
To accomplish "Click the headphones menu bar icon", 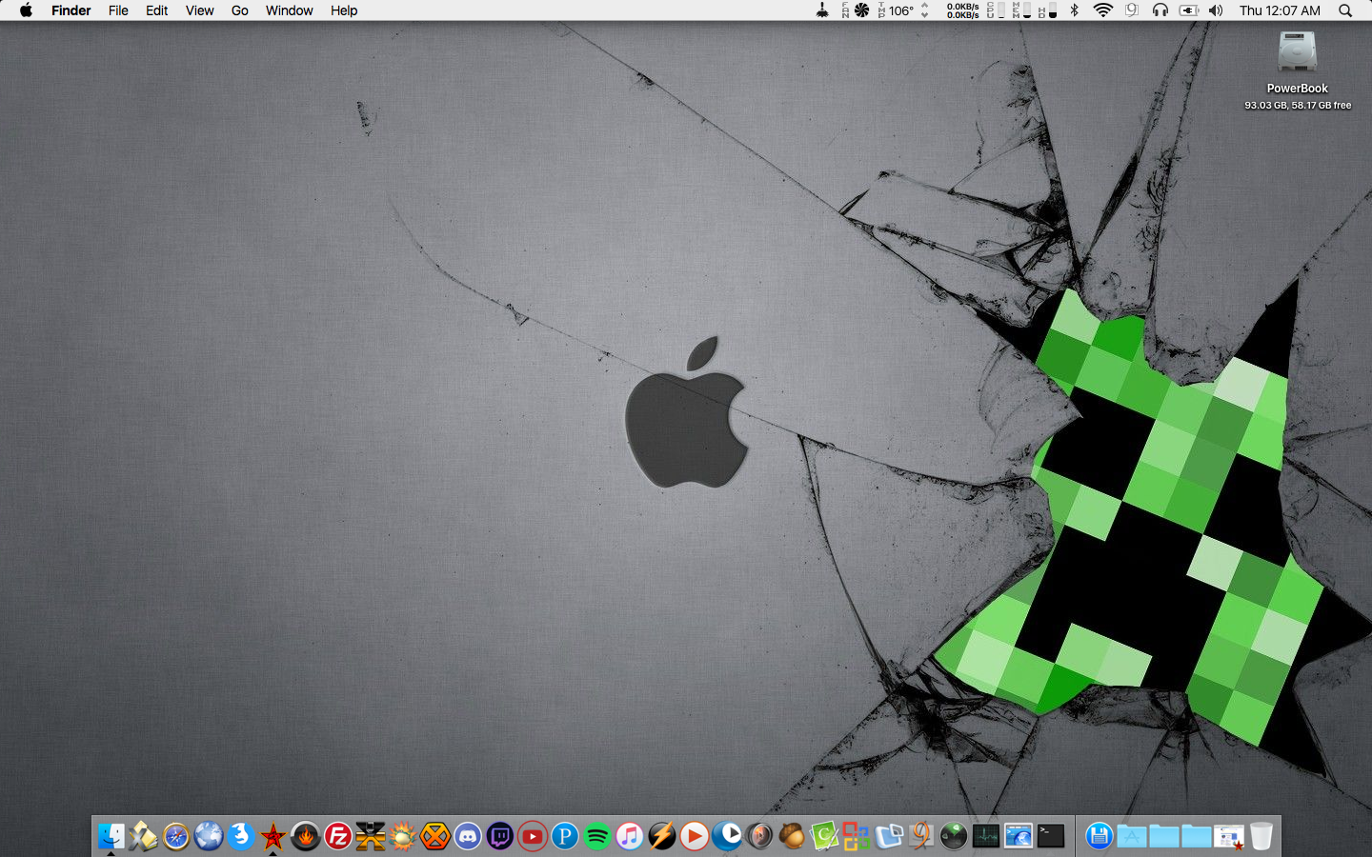I will (x=1160, y=10).
